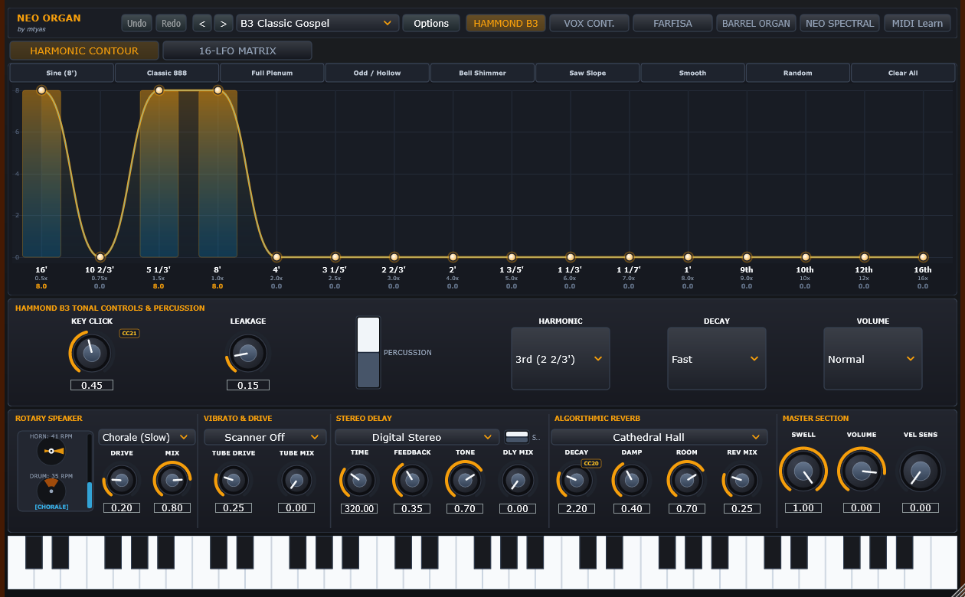Image resolution: width=965 pixels, height=597 pixels.
Task: Switch to the 16-LFO MATRIX tab
Action: point(237,51)
